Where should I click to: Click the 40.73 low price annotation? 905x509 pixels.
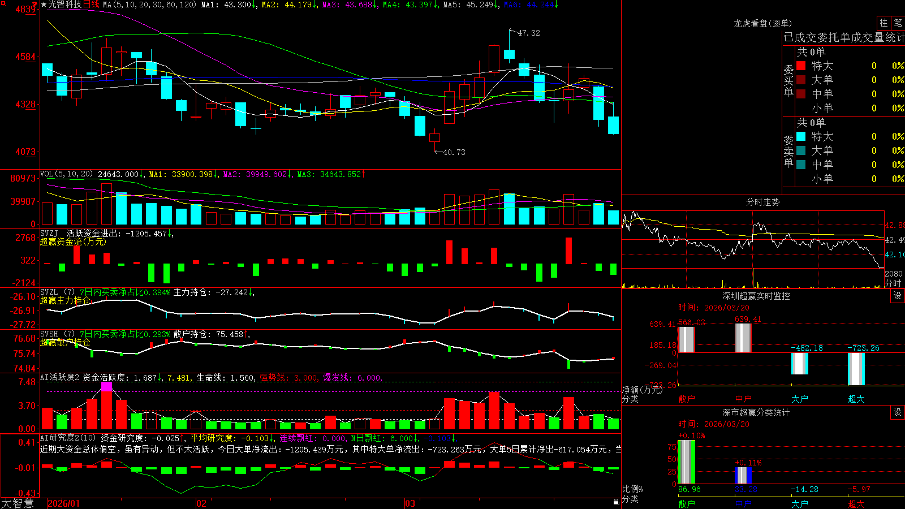454,152
